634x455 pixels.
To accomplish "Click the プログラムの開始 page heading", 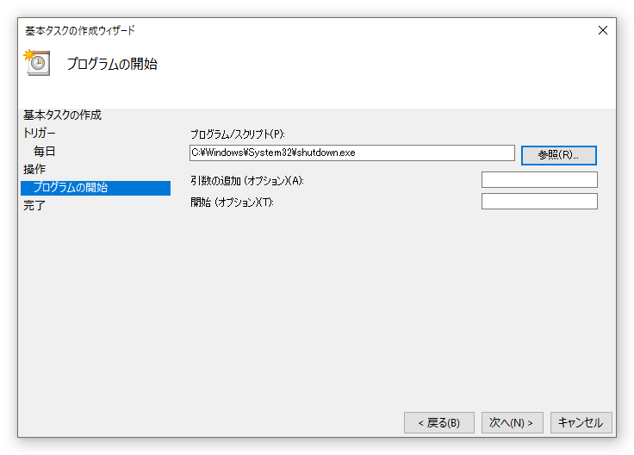I will tap(112, 64).
